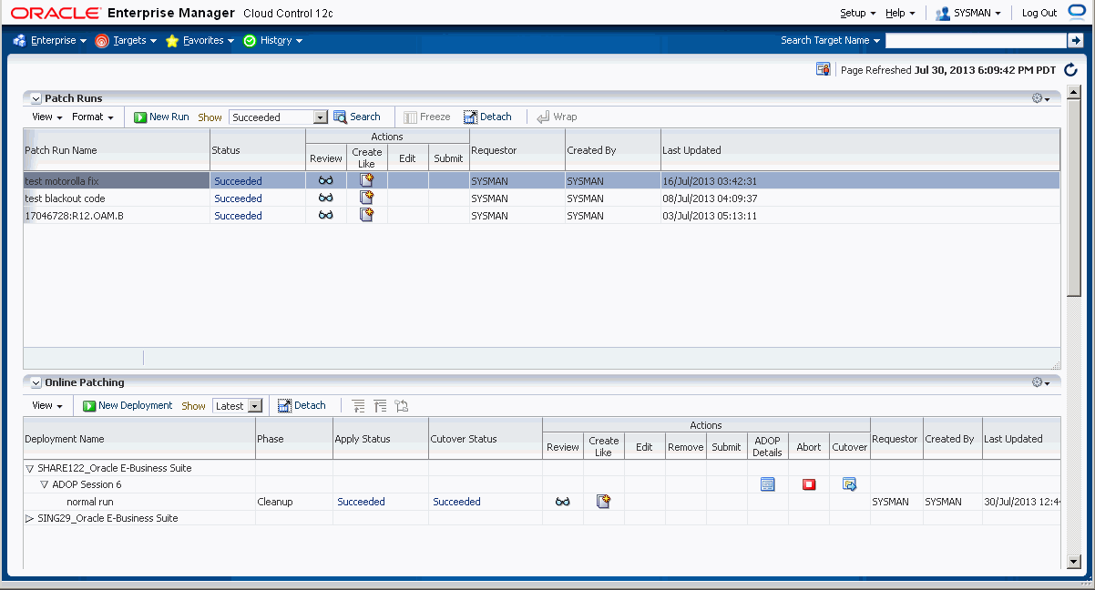Create Like for normal run deployment
The width and height of the screenshot is (1095, 590).
(x=603, y=501)
